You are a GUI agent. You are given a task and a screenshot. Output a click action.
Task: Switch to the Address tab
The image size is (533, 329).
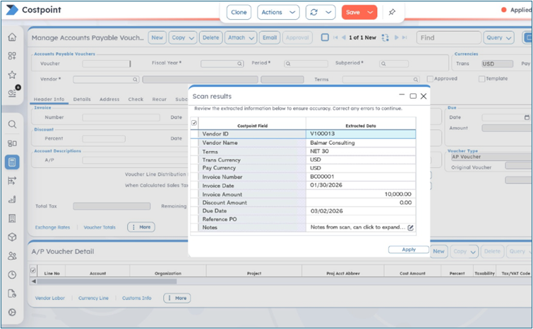109,100
